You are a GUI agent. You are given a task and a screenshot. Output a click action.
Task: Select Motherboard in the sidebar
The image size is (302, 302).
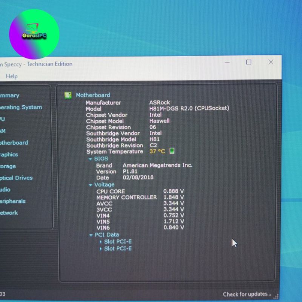pos(14,143)
